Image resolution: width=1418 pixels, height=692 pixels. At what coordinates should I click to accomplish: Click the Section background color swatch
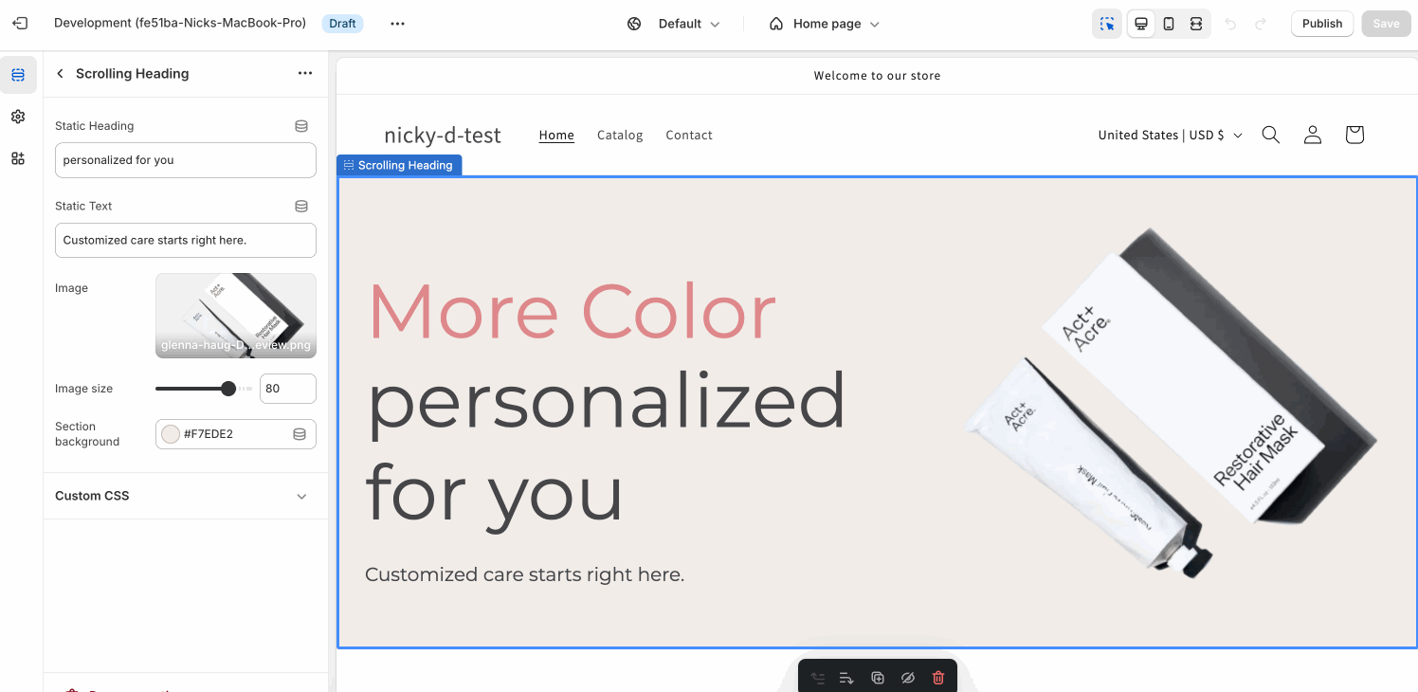pyautogui.click(x=171, y=434)
